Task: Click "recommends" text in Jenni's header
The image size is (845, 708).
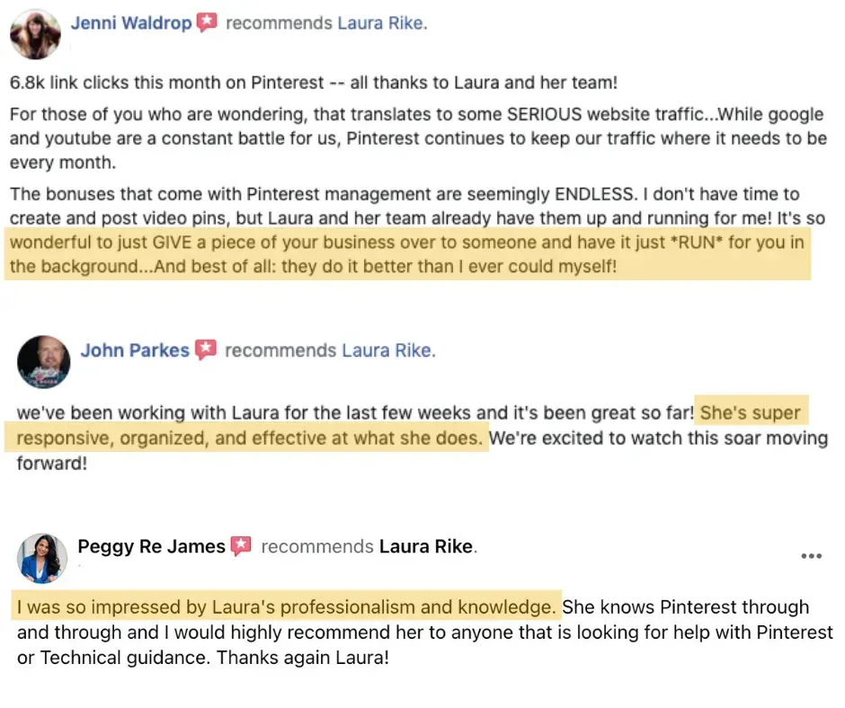Action: pos(280,23)
